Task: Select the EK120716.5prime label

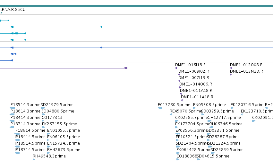Action: pos(248,105)
